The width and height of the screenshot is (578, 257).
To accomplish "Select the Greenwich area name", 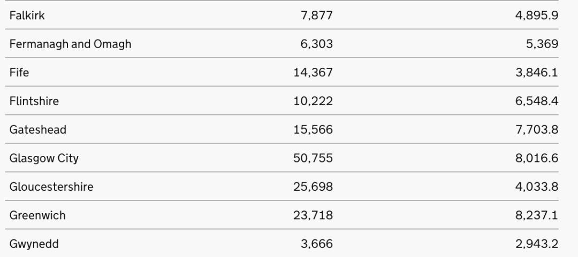I will (x=37, y=215).
